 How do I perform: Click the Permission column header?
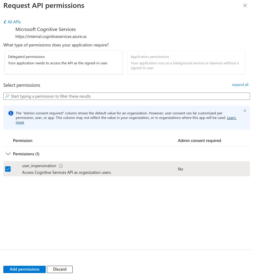pyautogui.click(x=23, y=140)
